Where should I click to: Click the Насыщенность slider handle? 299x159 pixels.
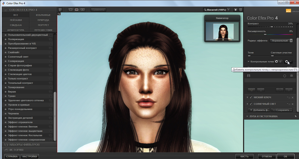[x=265, y=34]
